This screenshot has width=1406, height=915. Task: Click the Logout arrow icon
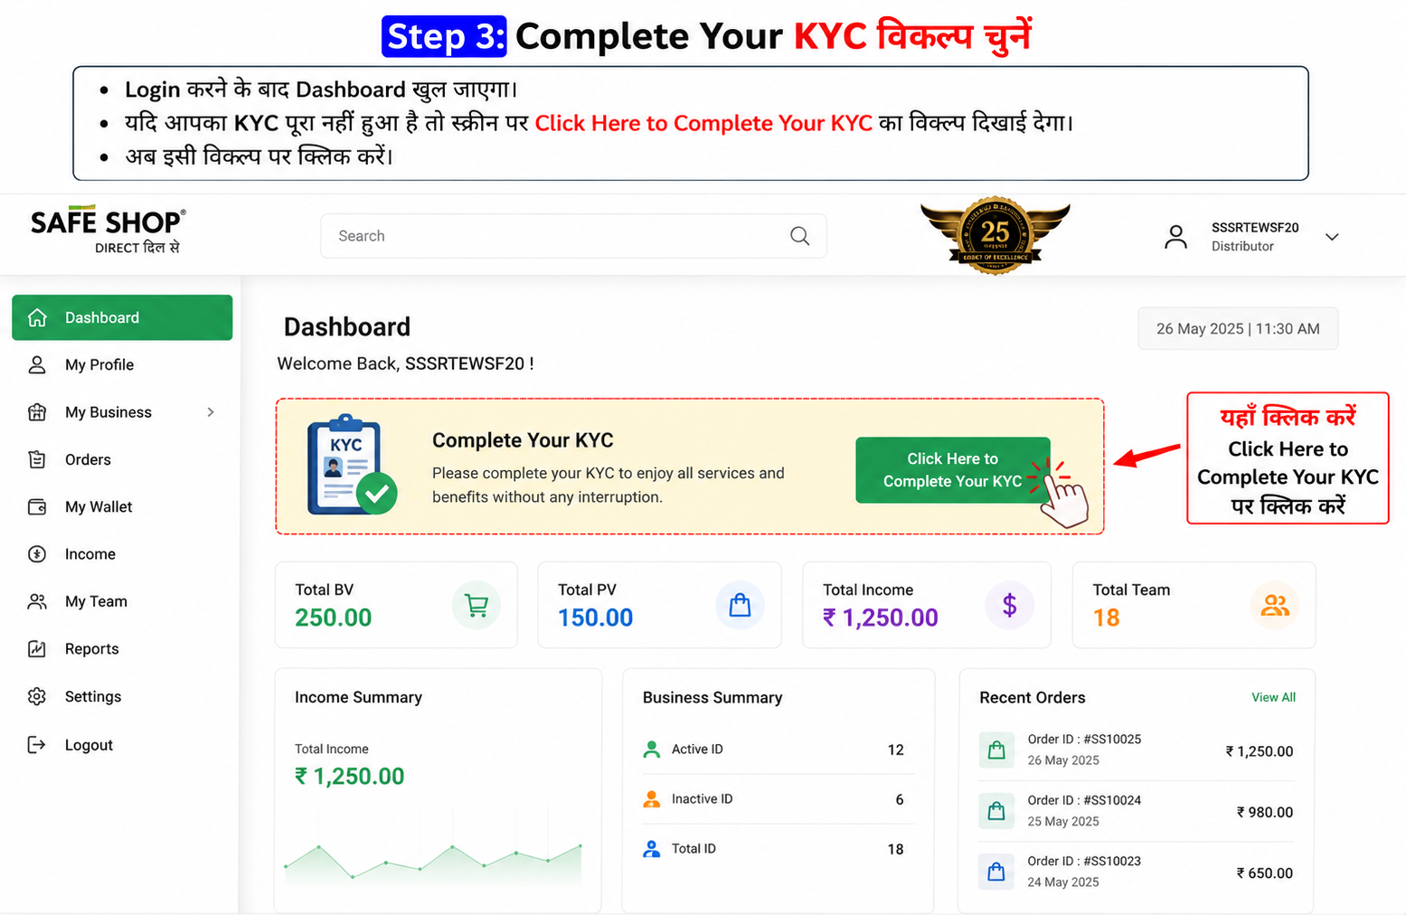point(37,745)
